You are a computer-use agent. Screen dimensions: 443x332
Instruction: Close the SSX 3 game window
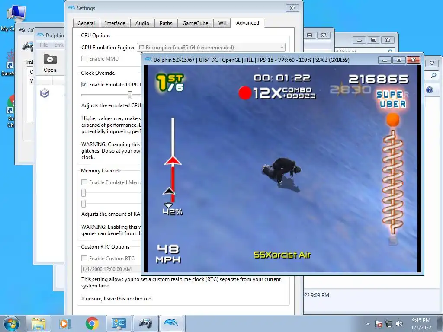413,60
